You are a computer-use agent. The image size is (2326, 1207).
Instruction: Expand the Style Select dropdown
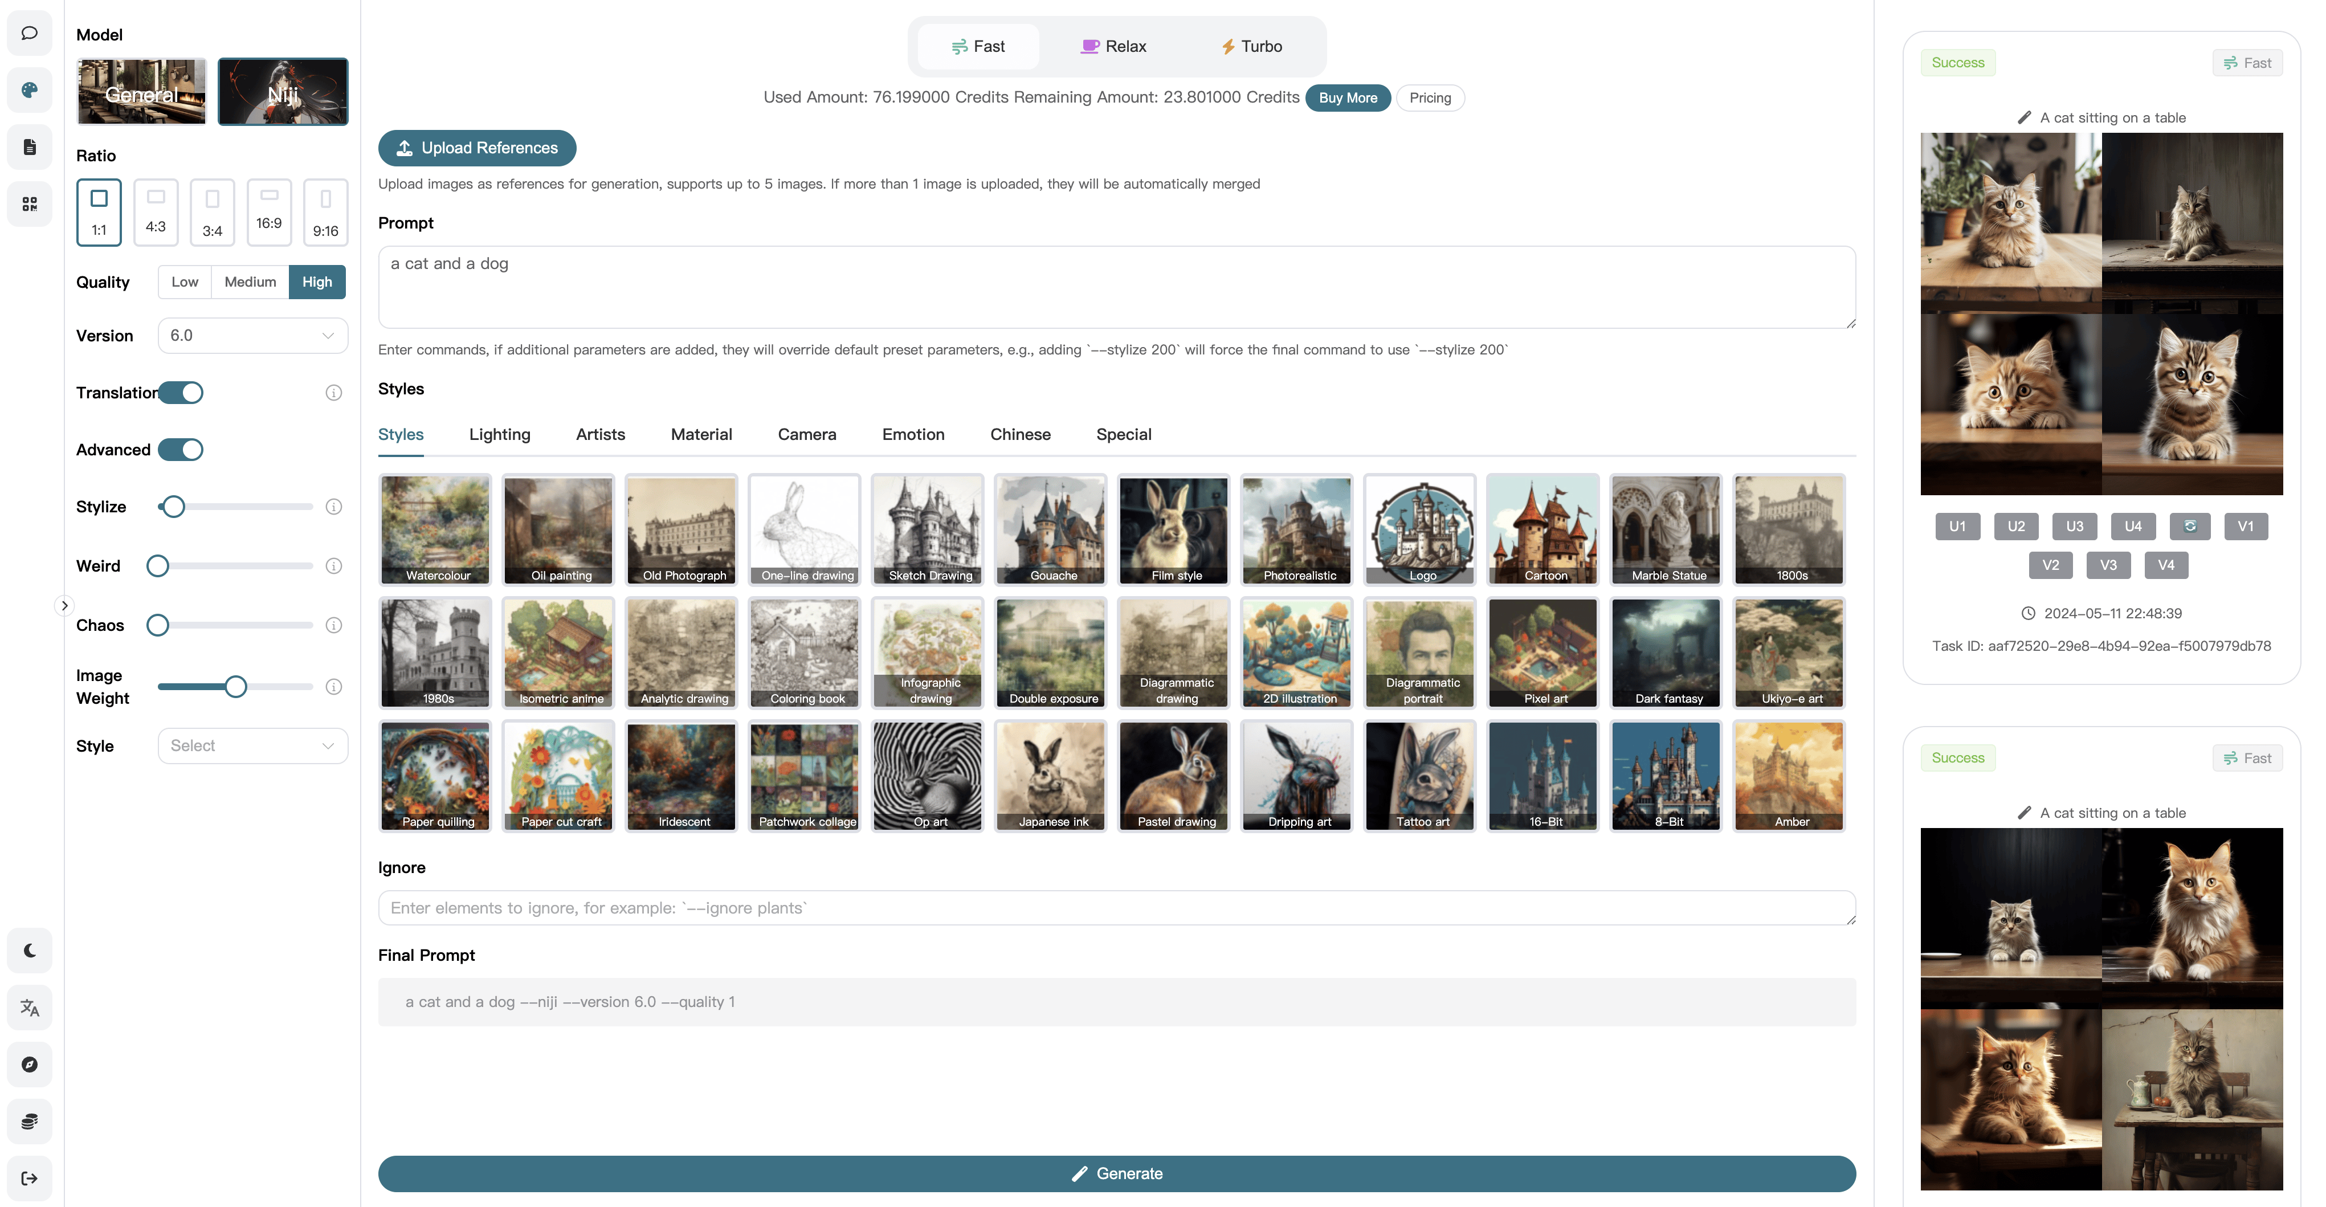253,746
